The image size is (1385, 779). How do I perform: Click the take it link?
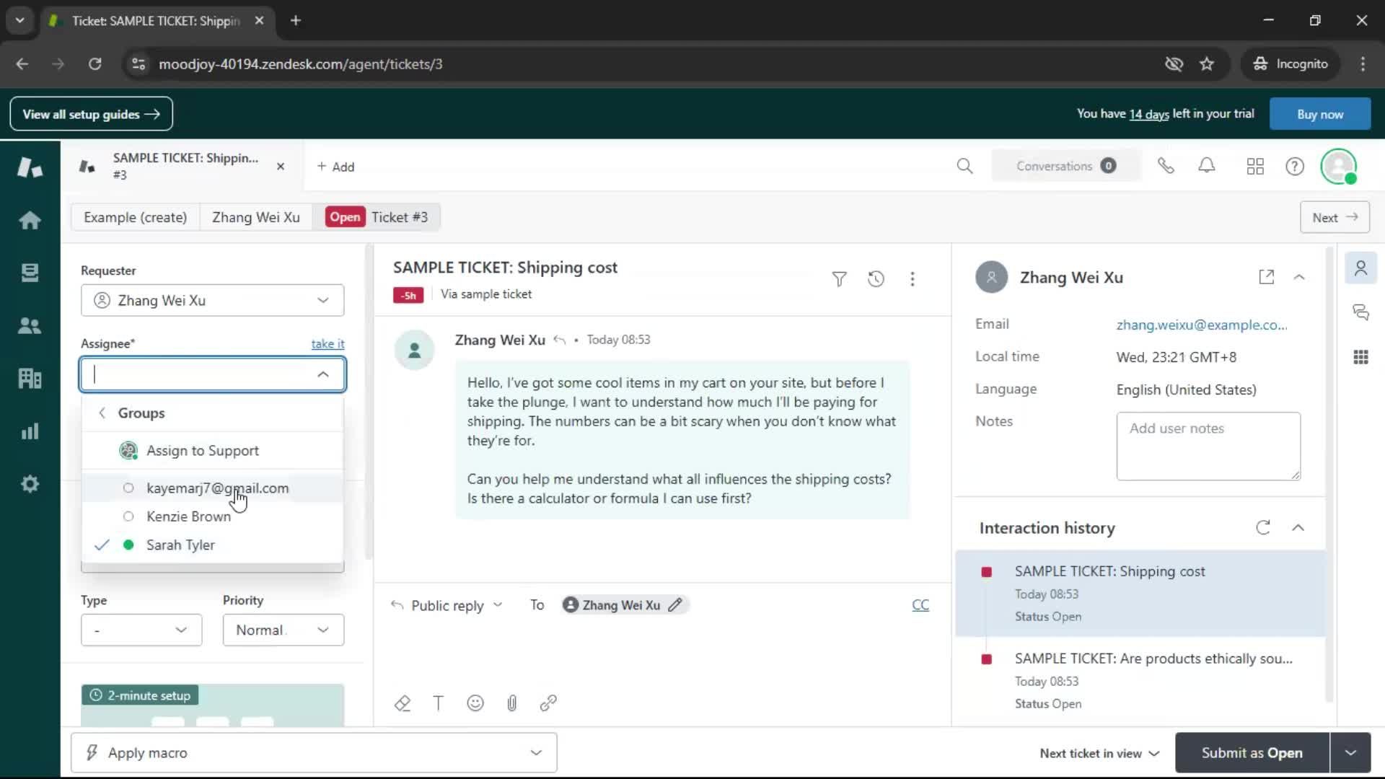point(327,344)
